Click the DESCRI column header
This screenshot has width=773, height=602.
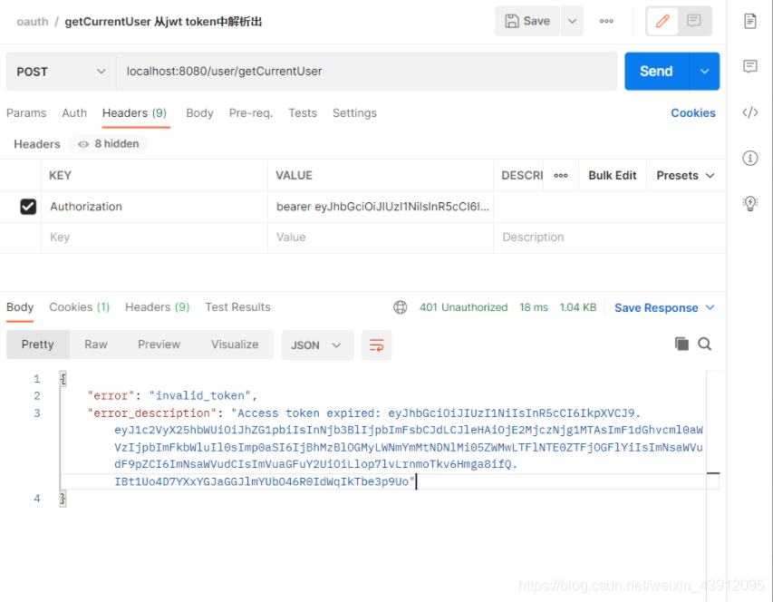tap(522, 176)
